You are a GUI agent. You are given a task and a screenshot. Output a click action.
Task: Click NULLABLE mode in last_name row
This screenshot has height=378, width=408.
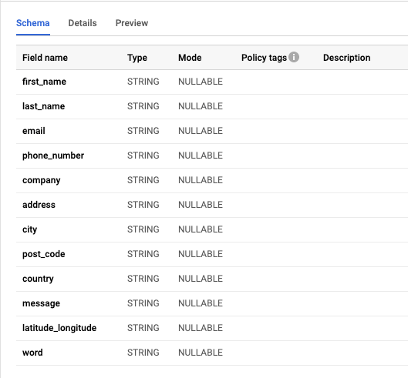[201, 106]
